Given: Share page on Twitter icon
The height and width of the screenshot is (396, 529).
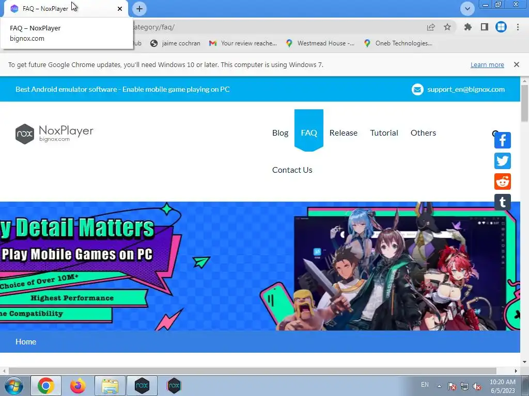Looking at the screenshot, I should click(502, 161).
